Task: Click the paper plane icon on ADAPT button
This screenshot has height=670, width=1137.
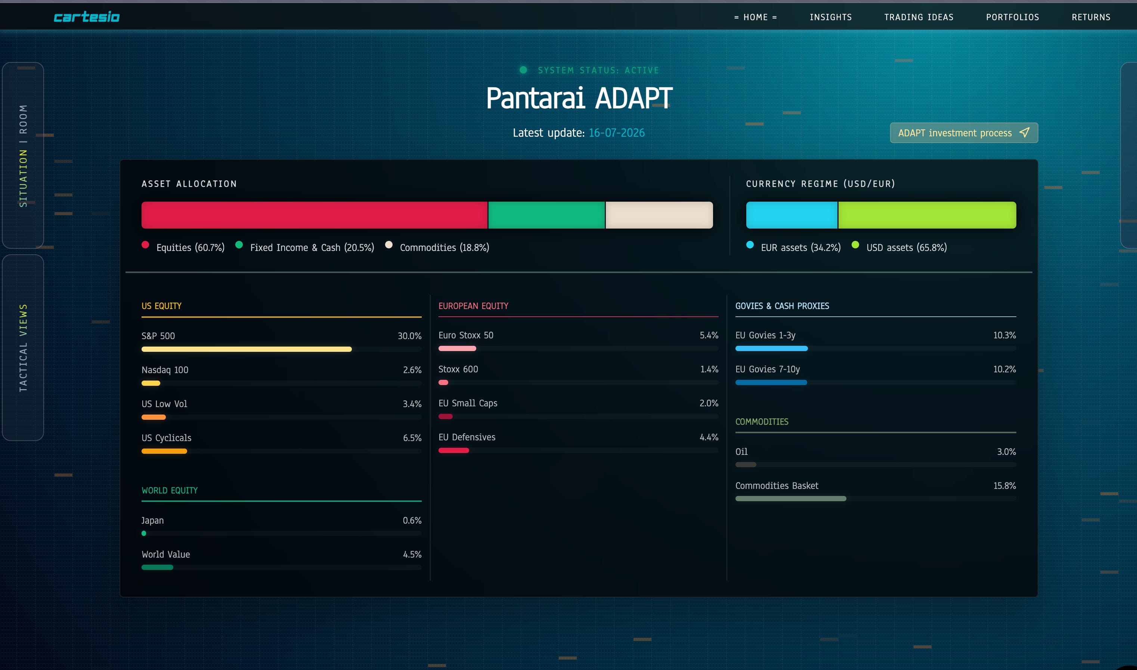Action: click(1024, 132)
